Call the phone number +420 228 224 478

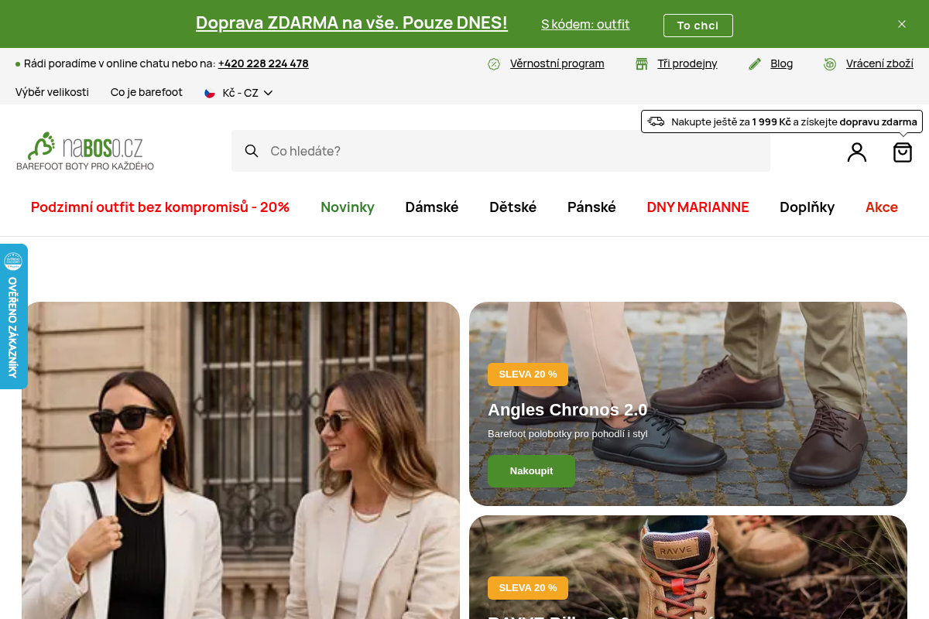click(x=263, y=63)
